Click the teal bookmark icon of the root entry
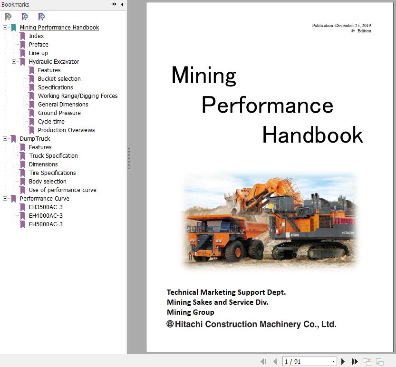The image size is (396, 367). [x=13, y=27]
